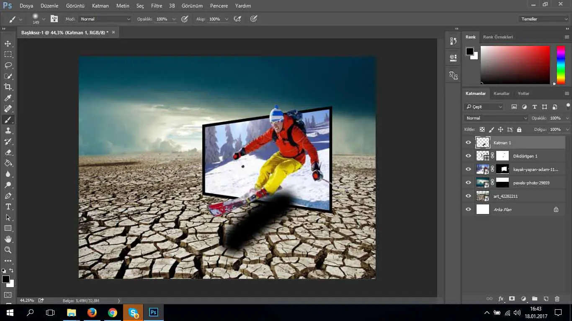Click the delete layer trash icon
The height and width of the screenshot is (321, 572).
point(557,299)
